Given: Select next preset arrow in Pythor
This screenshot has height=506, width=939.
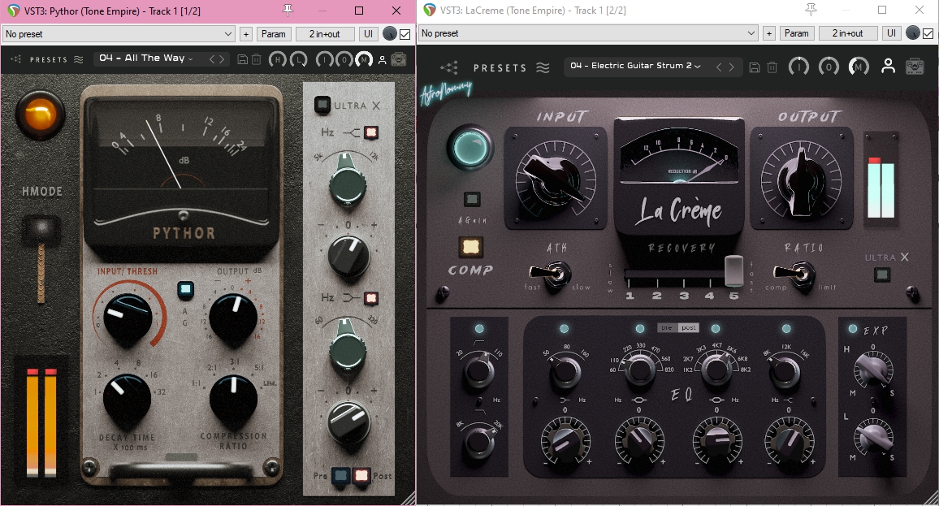Looking at the screenshot, I should tap(222, 59).
